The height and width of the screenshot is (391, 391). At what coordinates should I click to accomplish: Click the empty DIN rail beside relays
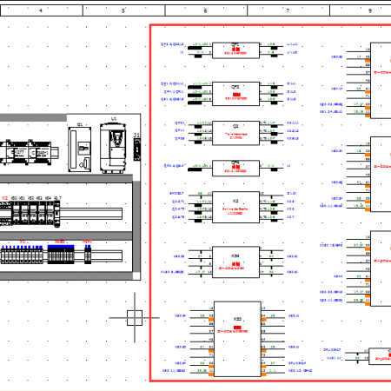tap(91, 214)
